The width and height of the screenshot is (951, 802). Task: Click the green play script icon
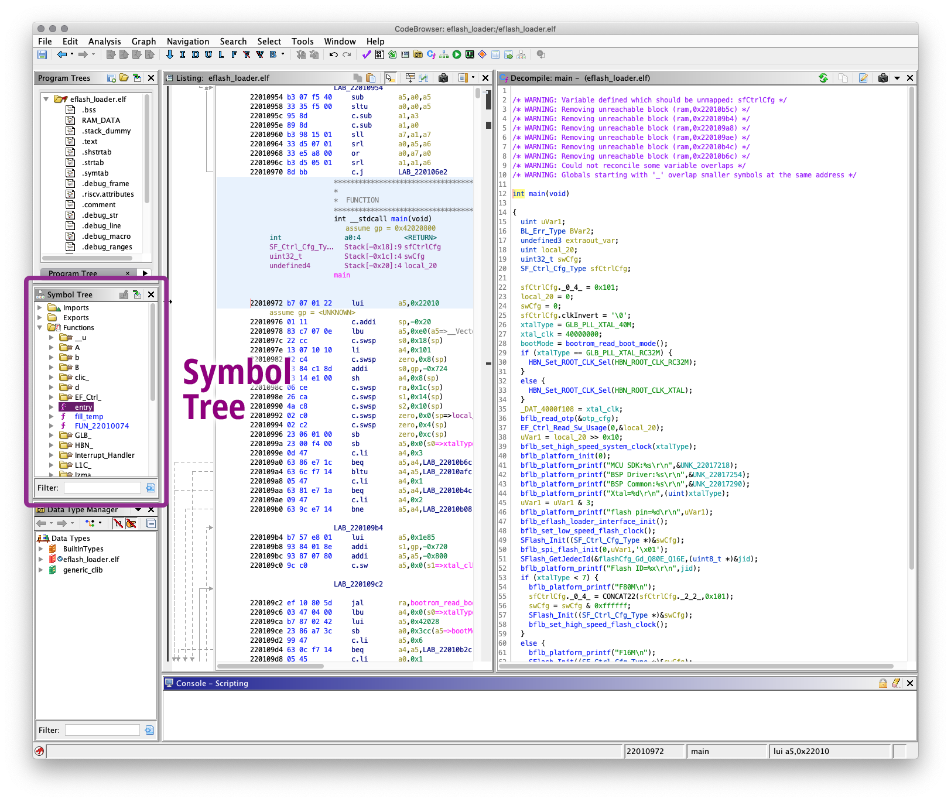[x=457, y=54]
